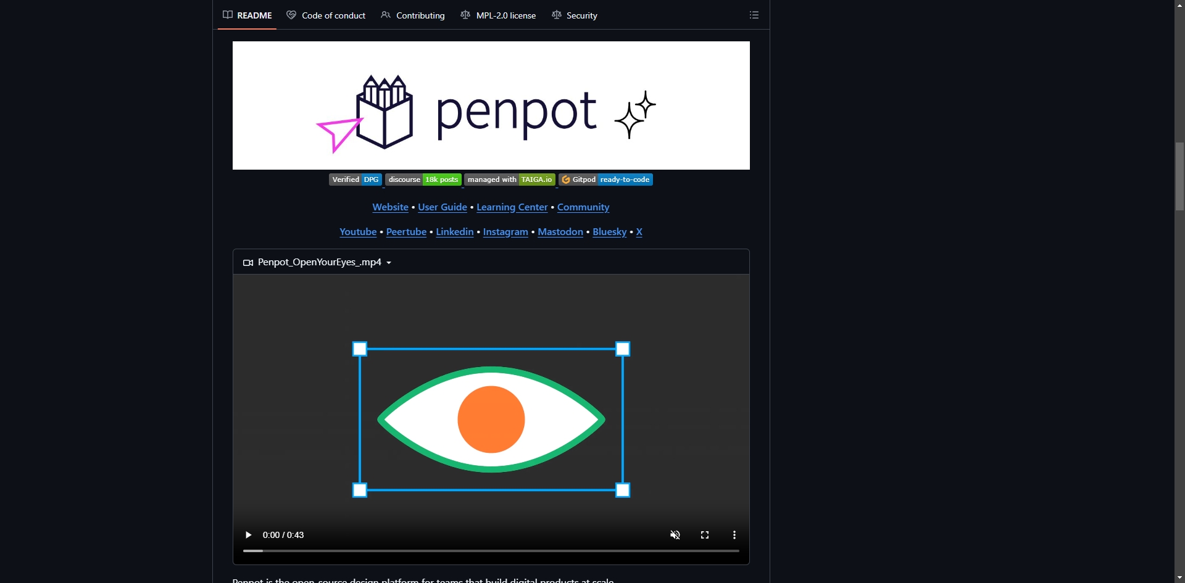The height and width of the screenshot is (583, 1185).
Task: Open the video more options menu
Action: 734,535
